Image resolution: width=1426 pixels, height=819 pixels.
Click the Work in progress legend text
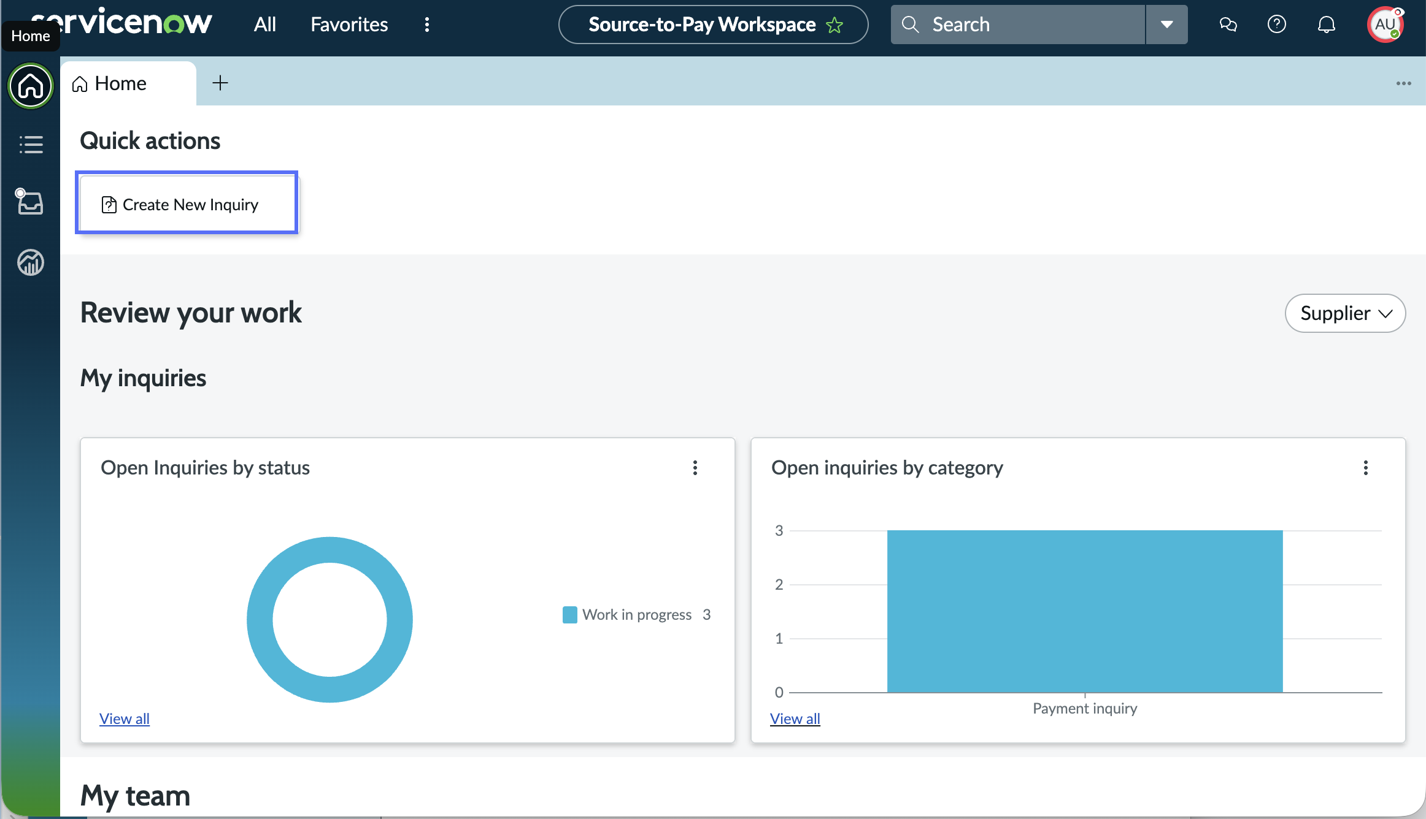tap(637, 614)
